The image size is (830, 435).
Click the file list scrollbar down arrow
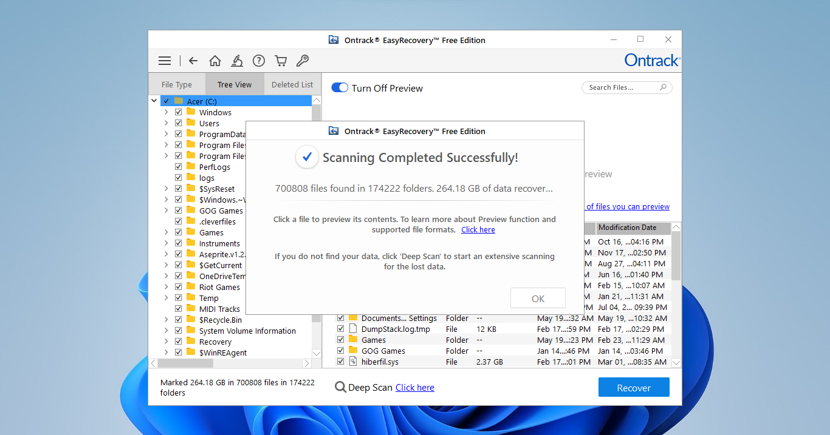click(676, 362)
